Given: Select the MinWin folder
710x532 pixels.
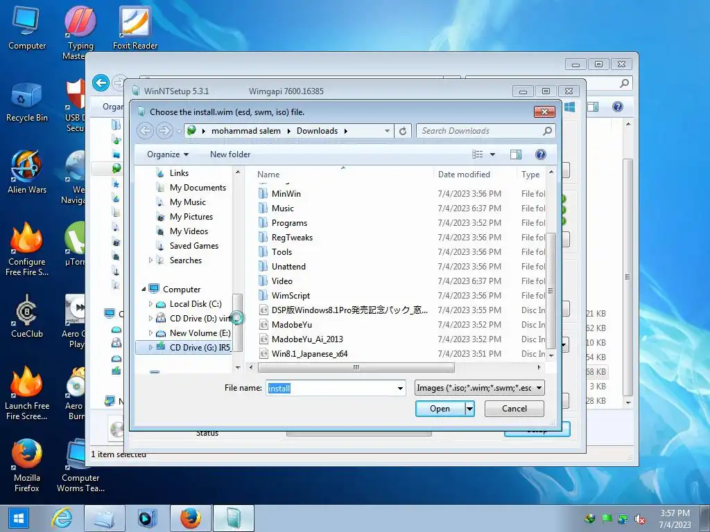Looking at the screenshot, I should pos(286,194).
